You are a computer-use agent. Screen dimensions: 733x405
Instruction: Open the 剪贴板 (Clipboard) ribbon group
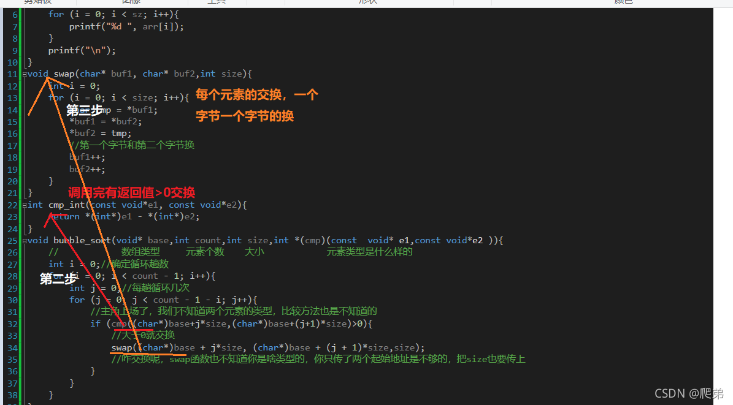(x=37, y=2)
